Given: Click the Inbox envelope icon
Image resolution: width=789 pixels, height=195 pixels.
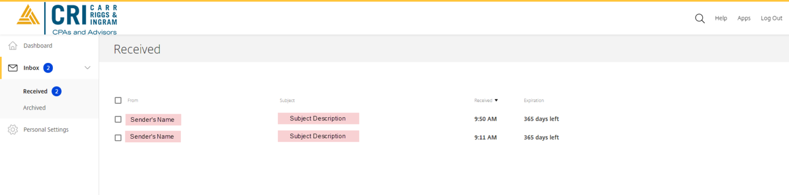Looking at the screenshot, I should pos(13,68).
